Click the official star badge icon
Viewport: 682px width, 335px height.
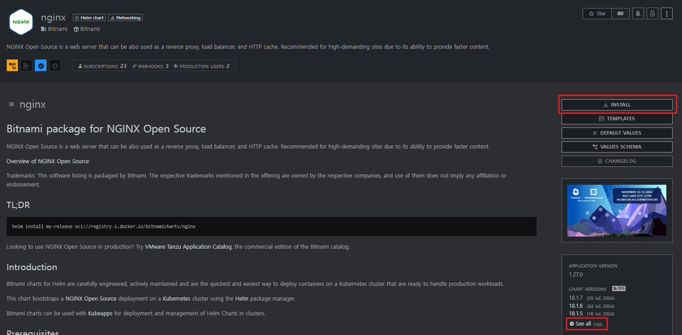click(55, 66)
